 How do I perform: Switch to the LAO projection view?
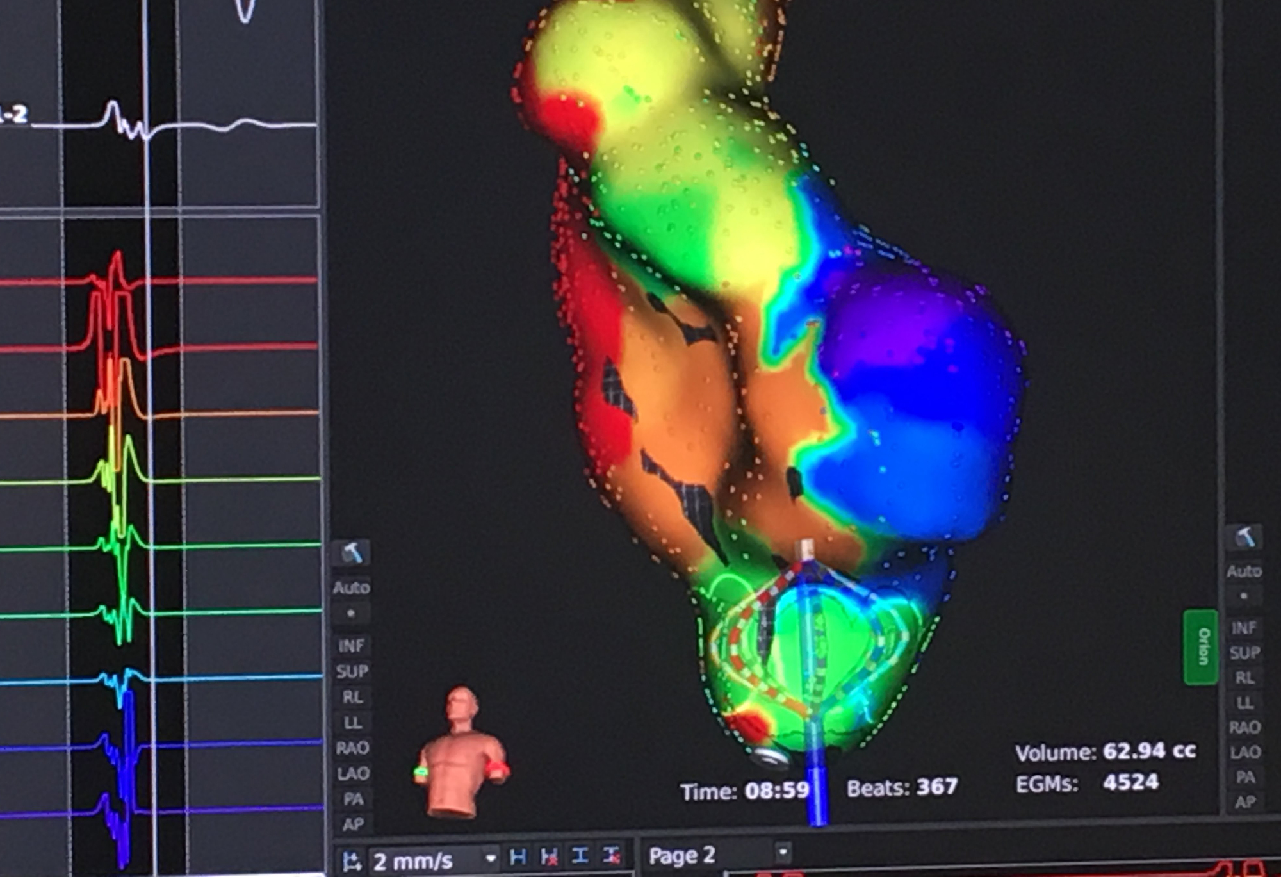tap(354, 769)
